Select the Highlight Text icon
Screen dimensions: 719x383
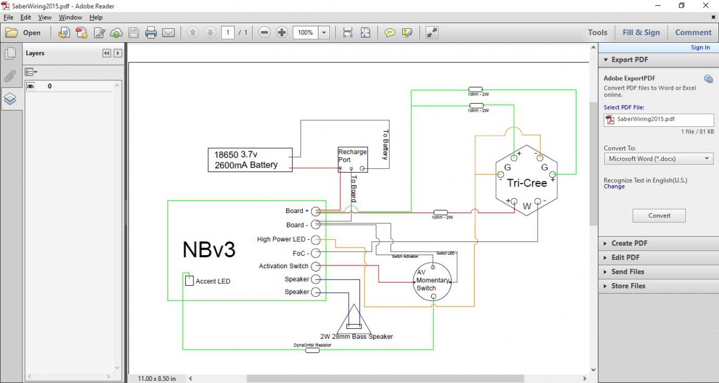406,33
